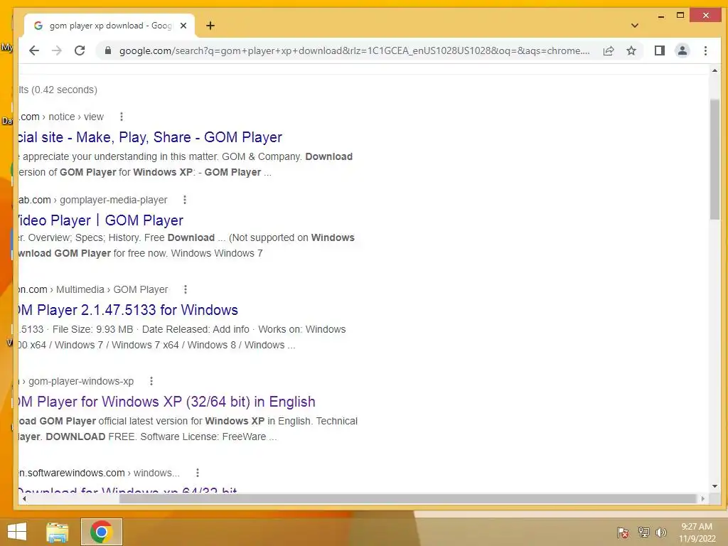
Task: Go back to the previous page
Action: click(x=34, y=50)
